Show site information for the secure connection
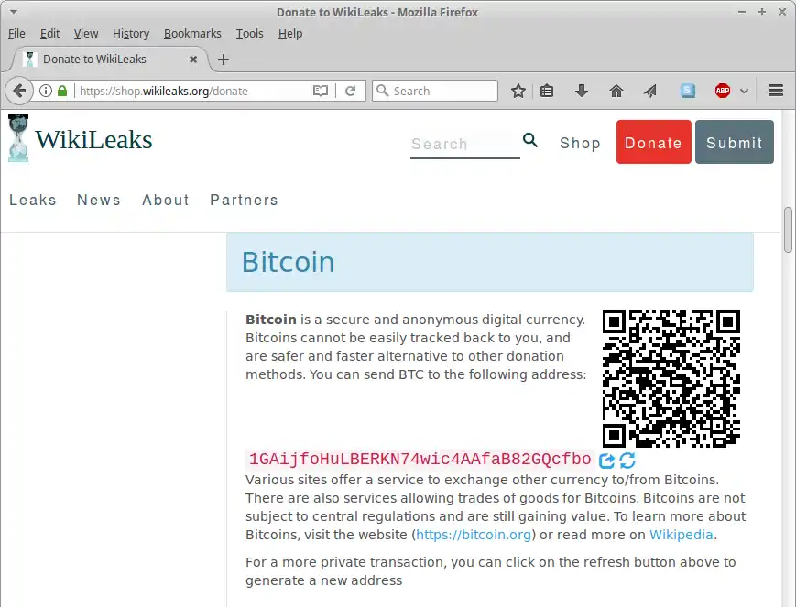The image size is (796, 607). point(46,91)
